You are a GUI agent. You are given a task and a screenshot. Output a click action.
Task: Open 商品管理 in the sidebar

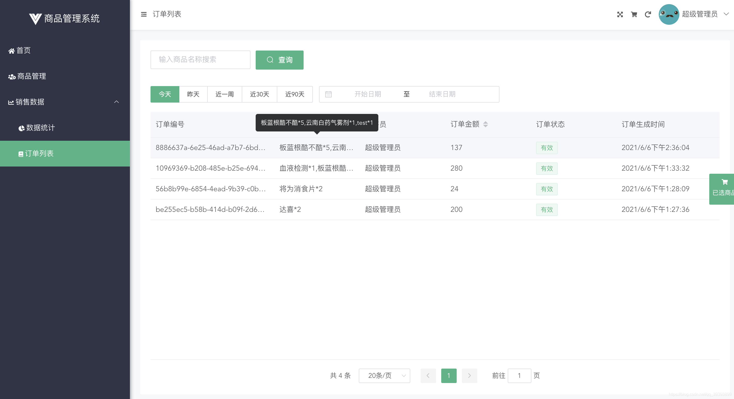tap(65, 76)
